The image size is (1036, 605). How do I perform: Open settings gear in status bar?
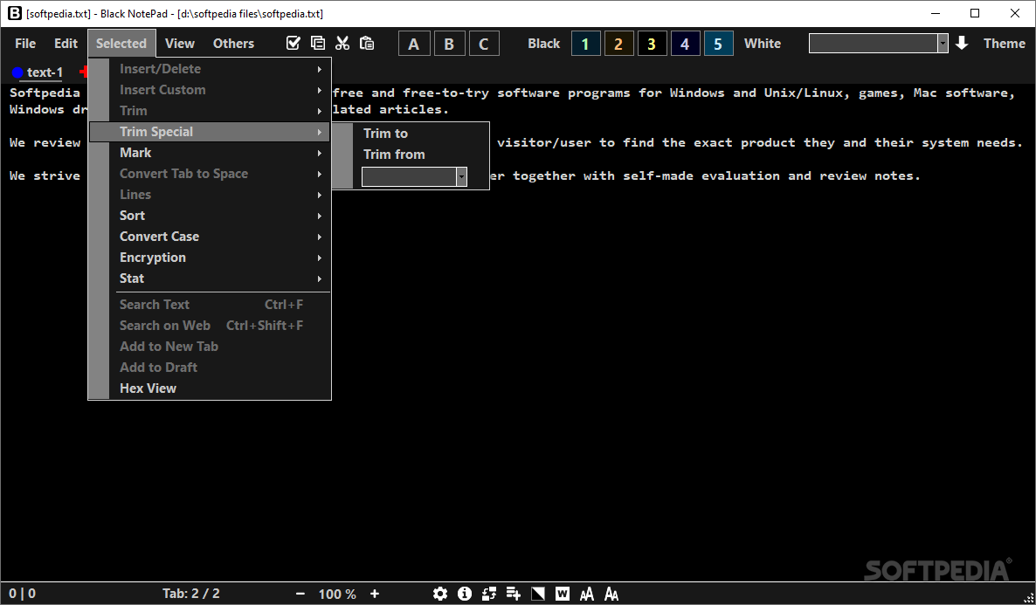440,594
